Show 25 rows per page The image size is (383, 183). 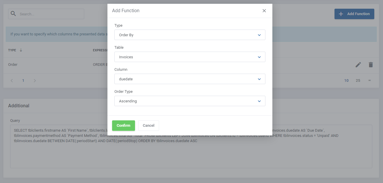pos(358,81)
